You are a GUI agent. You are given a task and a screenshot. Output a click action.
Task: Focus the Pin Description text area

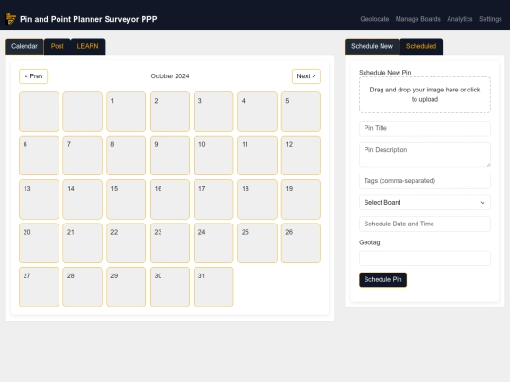pyautogui.click(x=425, y=155)
